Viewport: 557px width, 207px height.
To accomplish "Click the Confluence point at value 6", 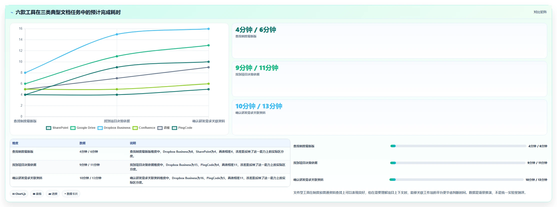I will 209,84.
